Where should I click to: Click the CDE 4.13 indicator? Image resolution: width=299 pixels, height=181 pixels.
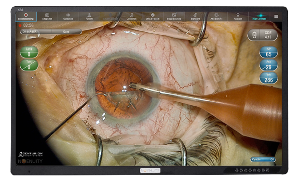(262, 35)
